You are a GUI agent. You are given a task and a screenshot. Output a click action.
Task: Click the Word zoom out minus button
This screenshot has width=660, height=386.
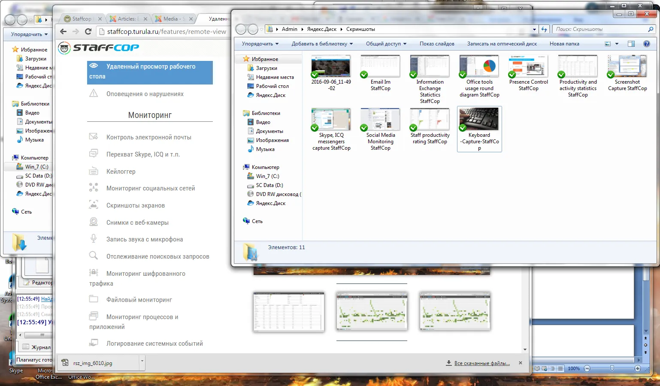587,368
